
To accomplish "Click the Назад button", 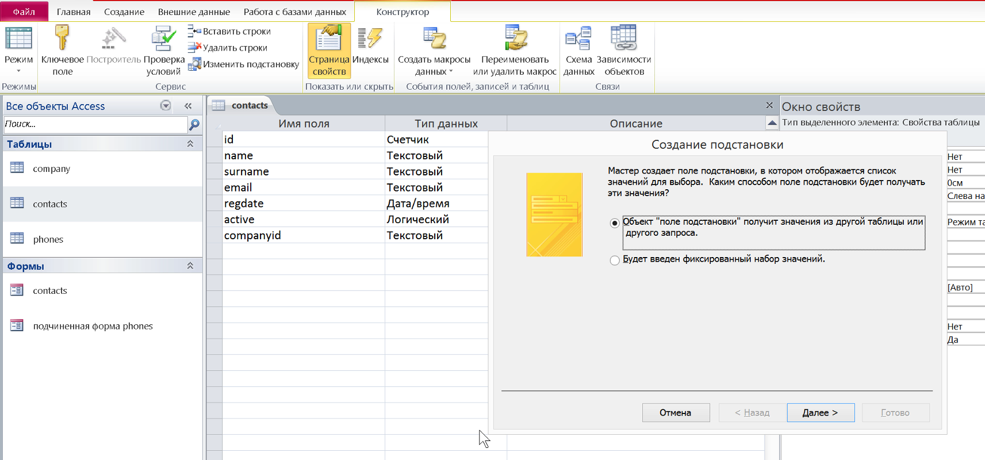I will (x=752, y=413).
